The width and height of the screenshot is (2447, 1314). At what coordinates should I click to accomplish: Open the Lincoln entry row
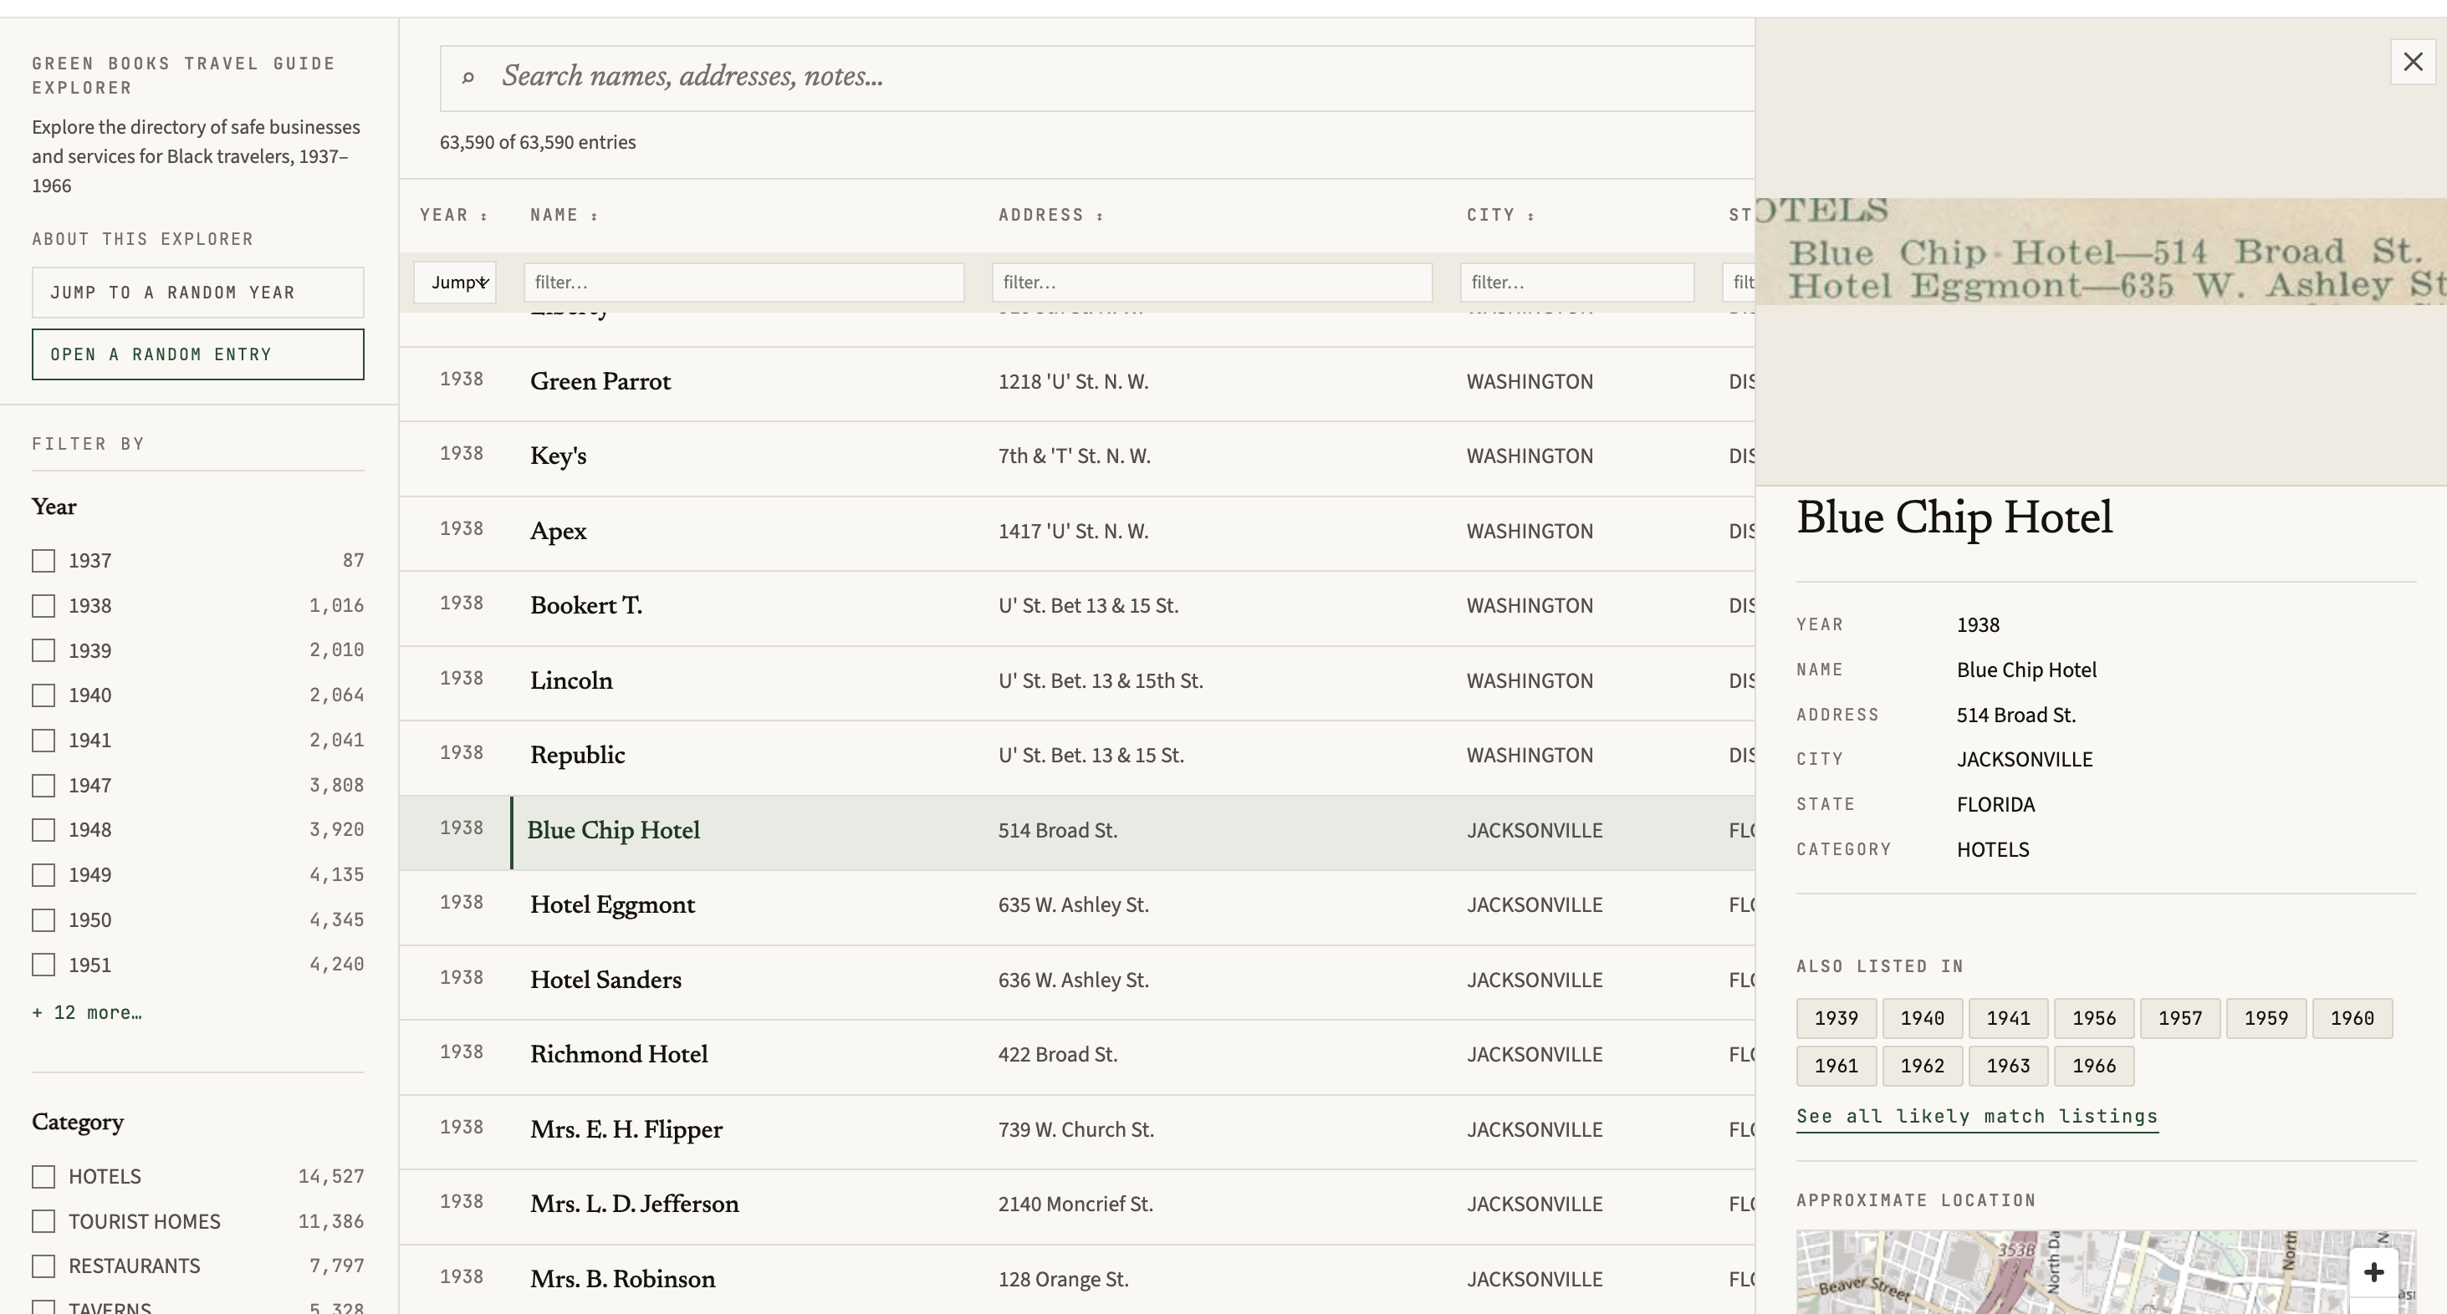point(1076,683)
